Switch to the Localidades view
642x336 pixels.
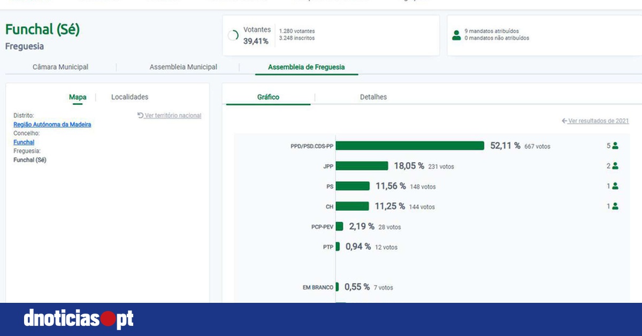pyautogui.click(x=129, y=97)
